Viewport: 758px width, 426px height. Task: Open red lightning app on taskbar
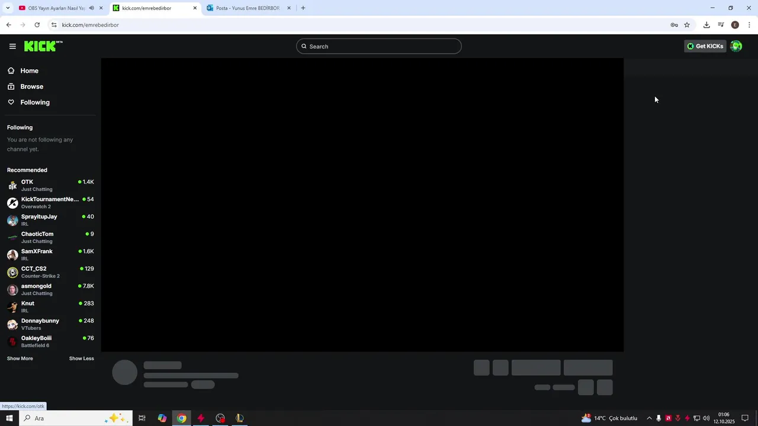[201, 418]
